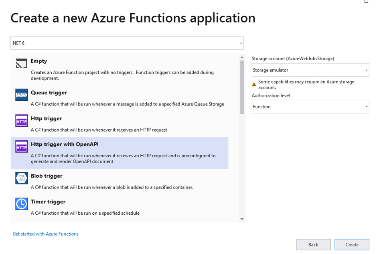This screenshot has height=254, width=377.
Task: Click the template list scroll down arrow
Action: click(242, 219)
